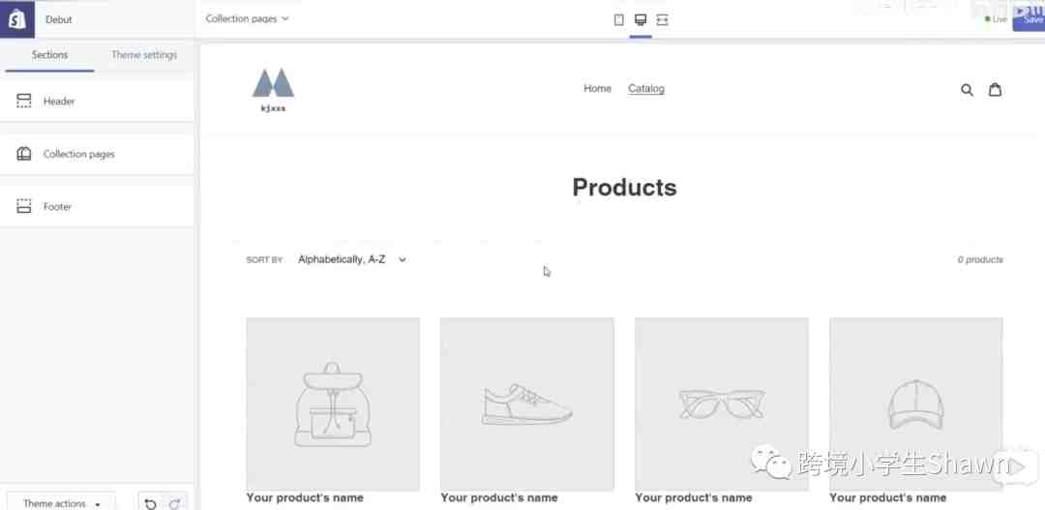Open the Collection pages dropdown
Screen dimensions: 1045x510
pyautogui.click(x=248, y=18)
